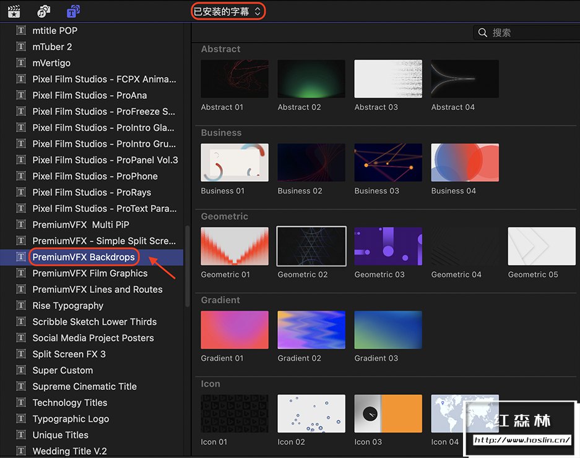Click the magnifier icon in search field
Image resolution: width=580 pixels, height=458 pixels.
point(483,33)
